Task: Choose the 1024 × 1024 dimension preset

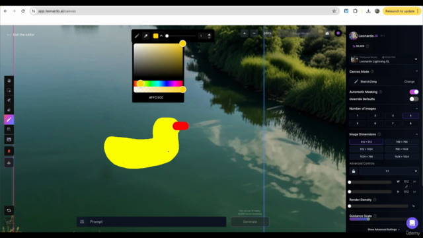Action: click(402, 157)
